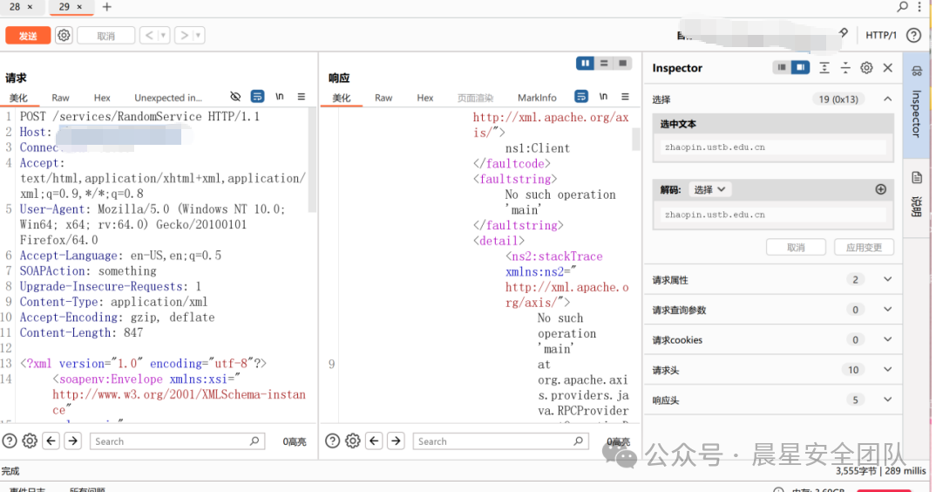Toggle \n newline display in response panel
The height and width of the screenshot is (492, 936).
[603, 96]
